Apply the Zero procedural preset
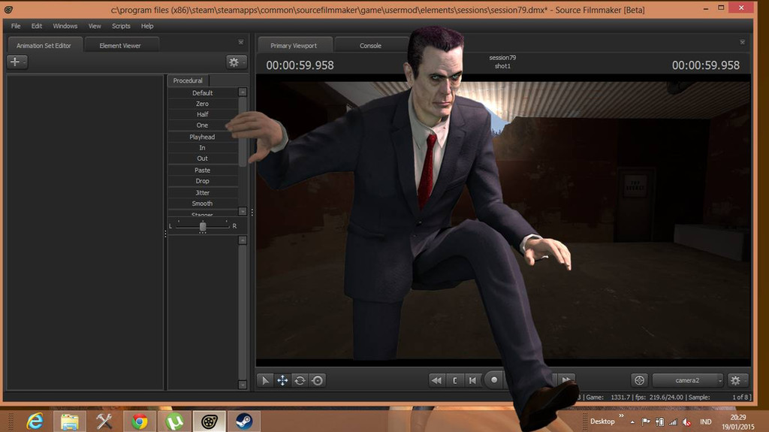This screenshot has height=432, width=769. pyautogui.click(x=203, y=104)
